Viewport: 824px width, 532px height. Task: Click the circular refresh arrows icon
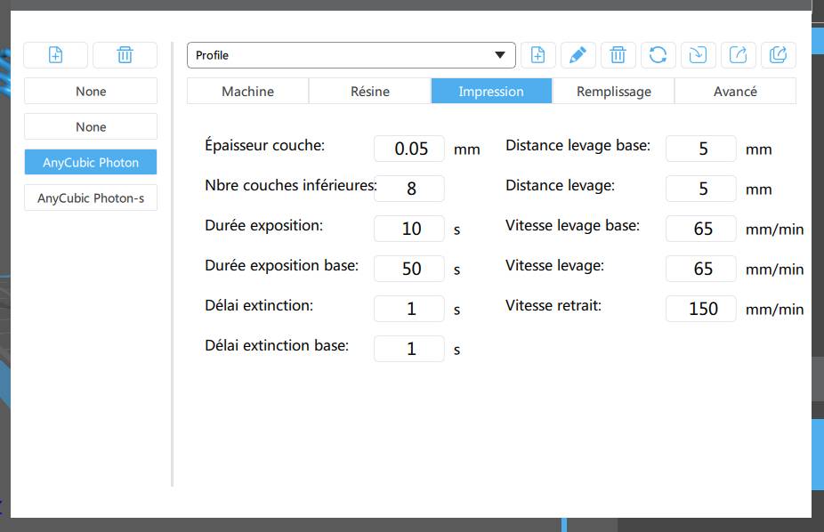pyautogui.click(x=658, y=55)
